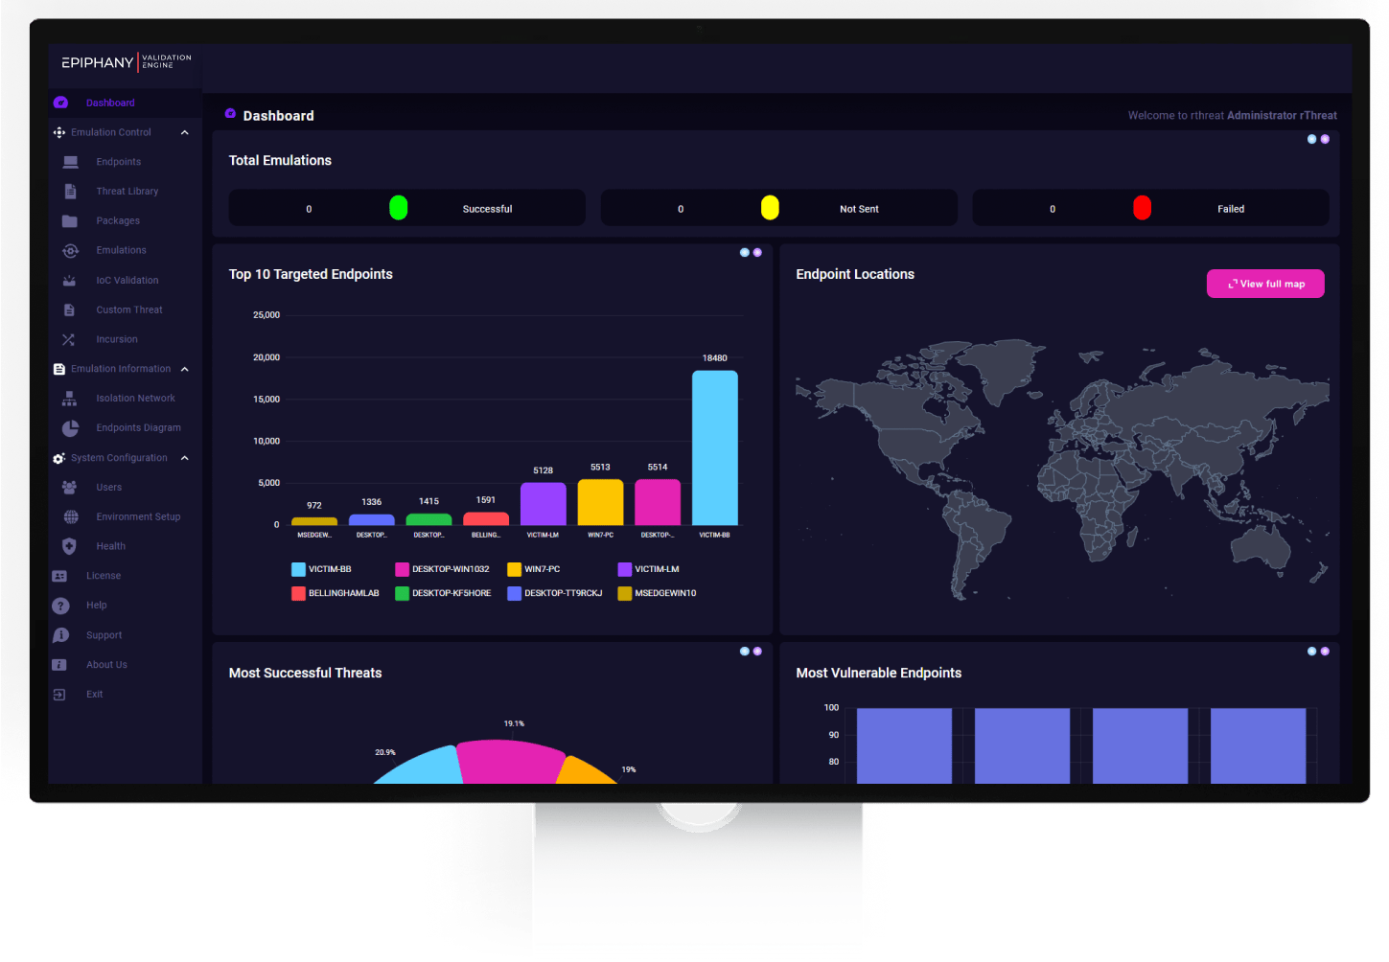Collapse the Emulation Control section chevron
The width and height of the screenshot is (1389, 962).
coord(185,133)
